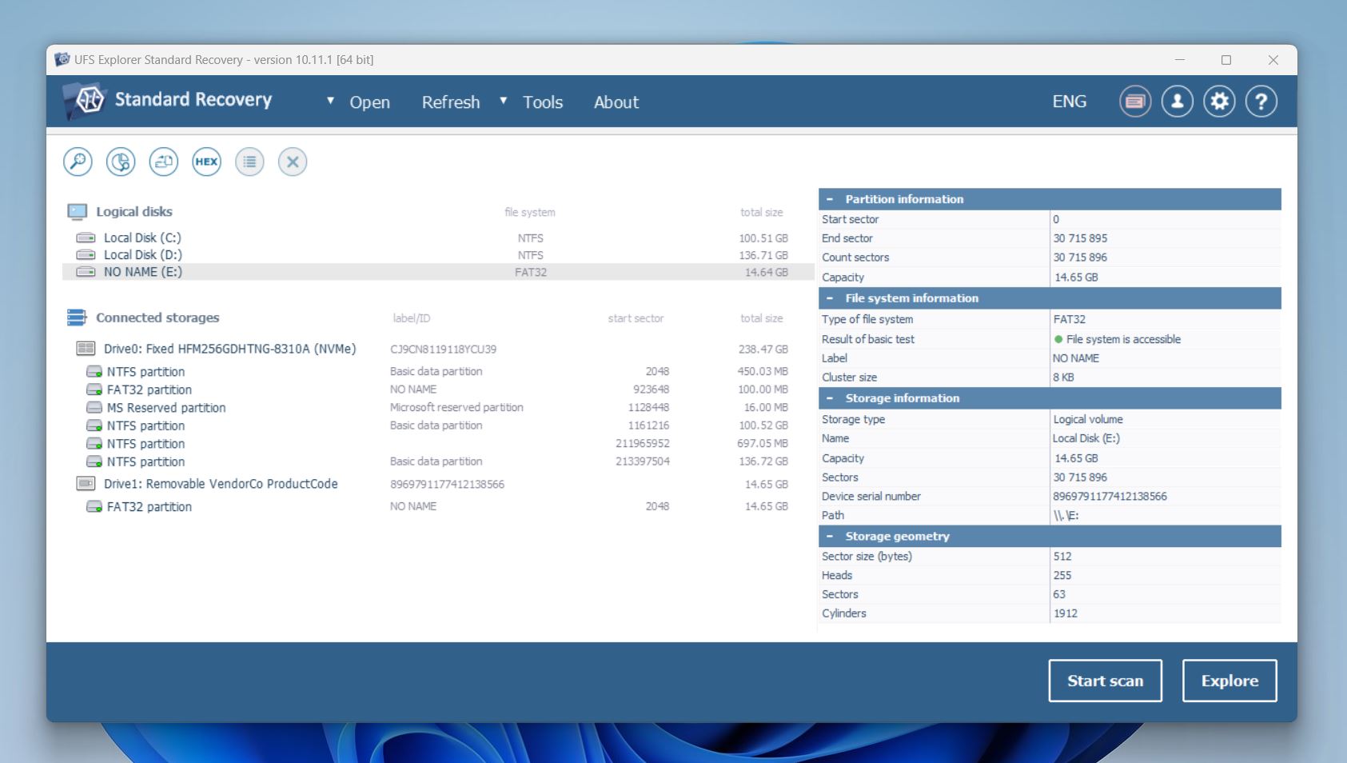The height and width of the screenshot is (763, 1347).
Task: Select the 697.05 MB NTFS partition
Action: (438, 444)
